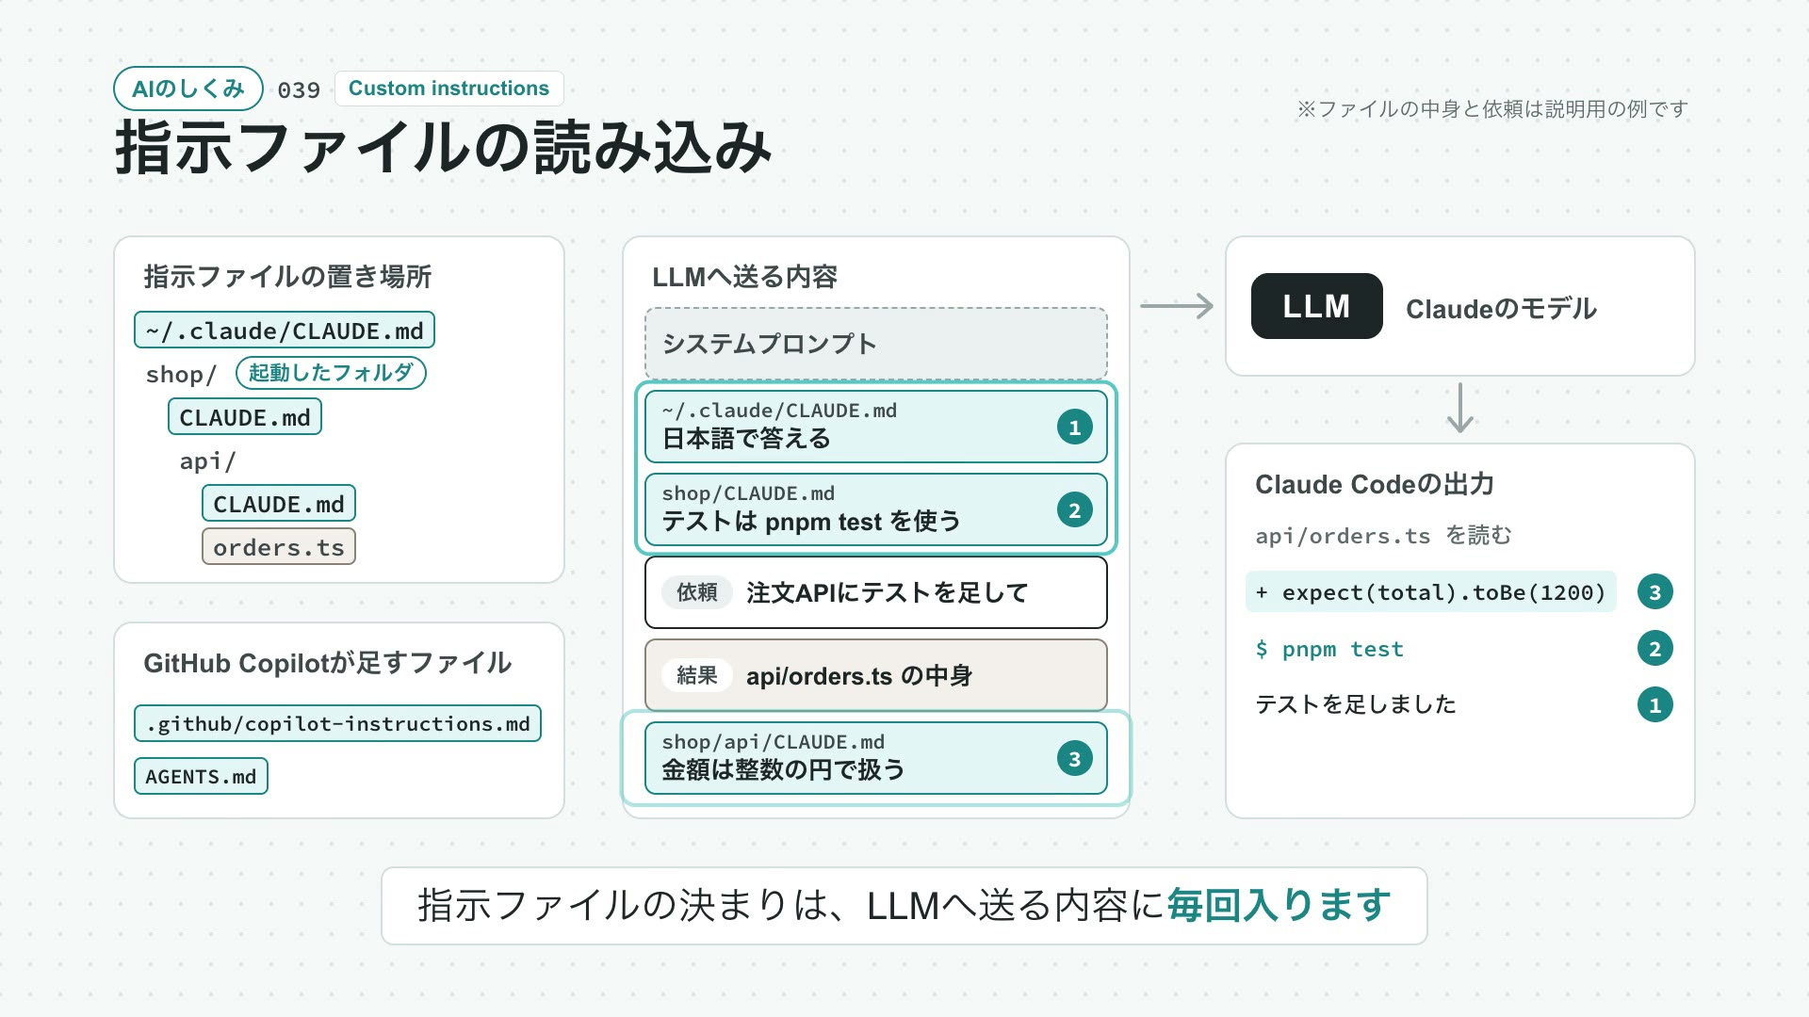This screenshot has height=1017, width=1809.
Task: Select the .github/copilot-instructions.md chip
Action: (x=337, y=723)
